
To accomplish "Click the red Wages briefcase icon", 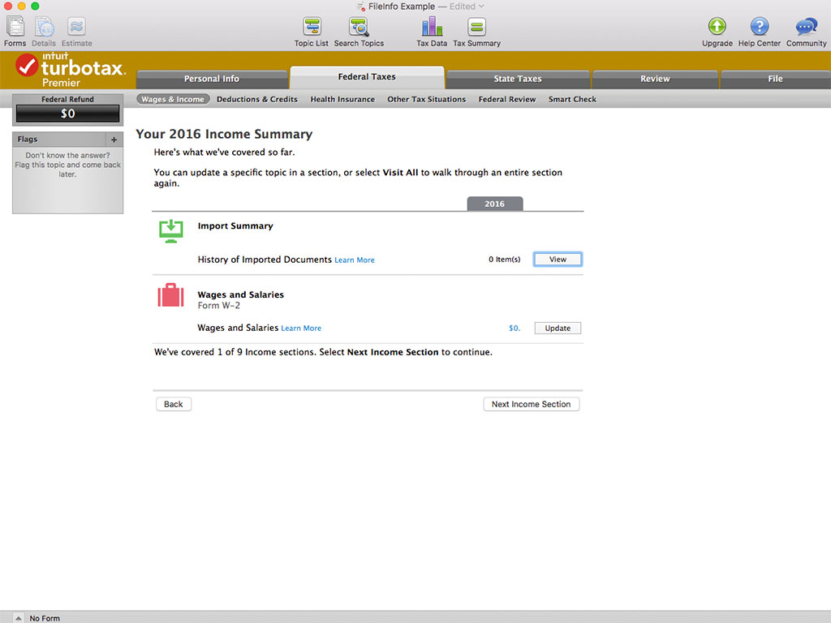I will 170,295.
